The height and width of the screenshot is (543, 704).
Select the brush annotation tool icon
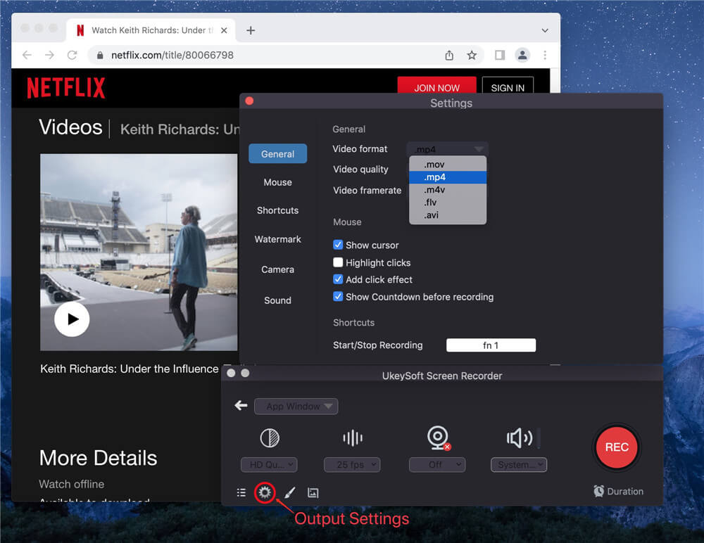289,493
